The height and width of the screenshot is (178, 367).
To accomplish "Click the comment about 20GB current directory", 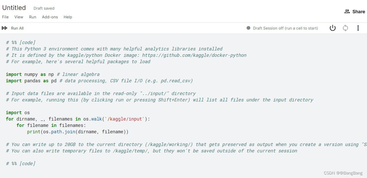I will (186, 144).
